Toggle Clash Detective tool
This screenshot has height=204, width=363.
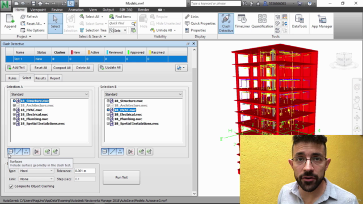coord(226,23)
